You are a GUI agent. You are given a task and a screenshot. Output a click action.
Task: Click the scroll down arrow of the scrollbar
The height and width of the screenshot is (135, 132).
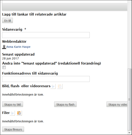[129, 133]
